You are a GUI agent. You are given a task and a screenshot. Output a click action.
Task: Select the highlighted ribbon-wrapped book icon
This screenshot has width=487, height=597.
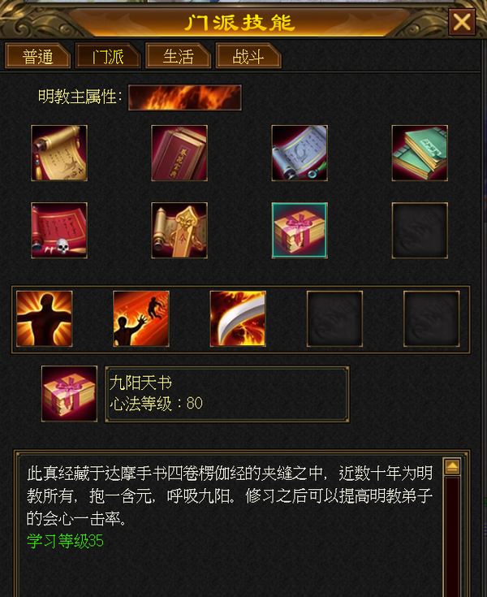coord(300,231)
